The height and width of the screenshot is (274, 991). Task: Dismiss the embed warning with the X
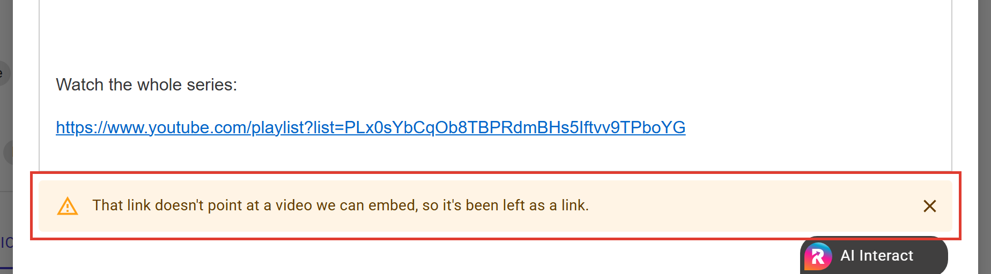(x=929, y=206)
